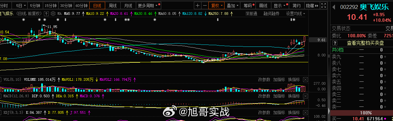Click the 11.95 high price label
The height and width of the screenshot is (121, 393).
[x=52, y=27]
